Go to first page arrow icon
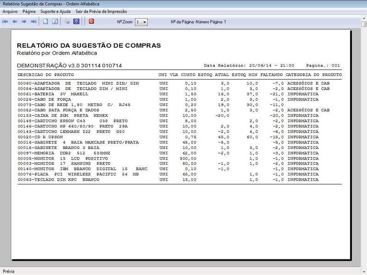 point(5,22)
